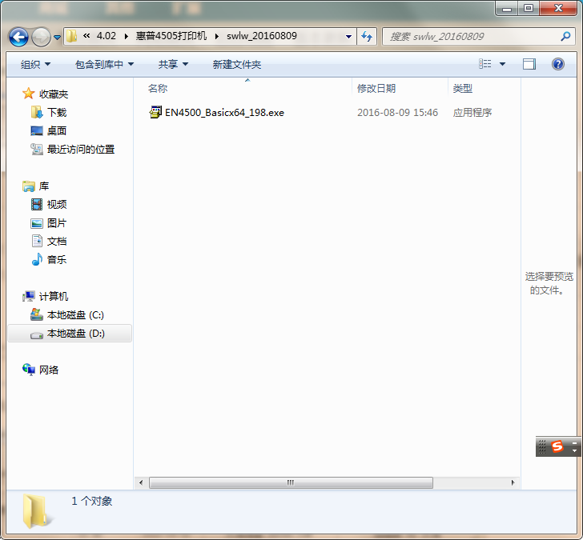Screen dimensions: 583x540
Task: Click the swlw_20160809 breadcrumb
Action: (262, 36)
